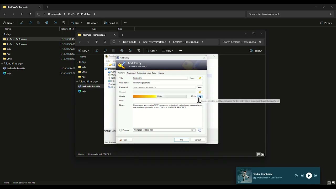The height and width of the screenshot is (189, 336).
Task: Toggle Preview pane in KeePass - Professional window
Action: [x=256, y=51]
